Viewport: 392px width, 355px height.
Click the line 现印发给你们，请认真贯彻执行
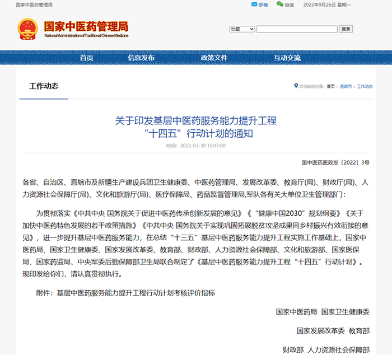tap(72, 274)
